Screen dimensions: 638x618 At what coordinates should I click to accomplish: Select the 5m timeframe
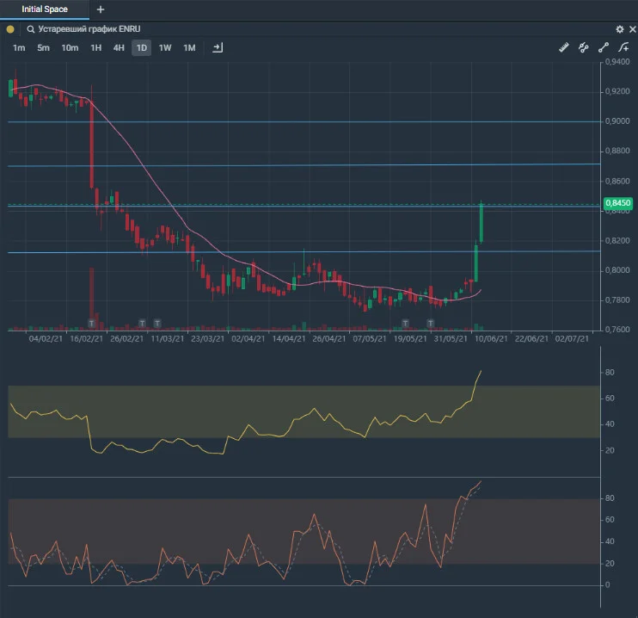[x=43, y=47]
